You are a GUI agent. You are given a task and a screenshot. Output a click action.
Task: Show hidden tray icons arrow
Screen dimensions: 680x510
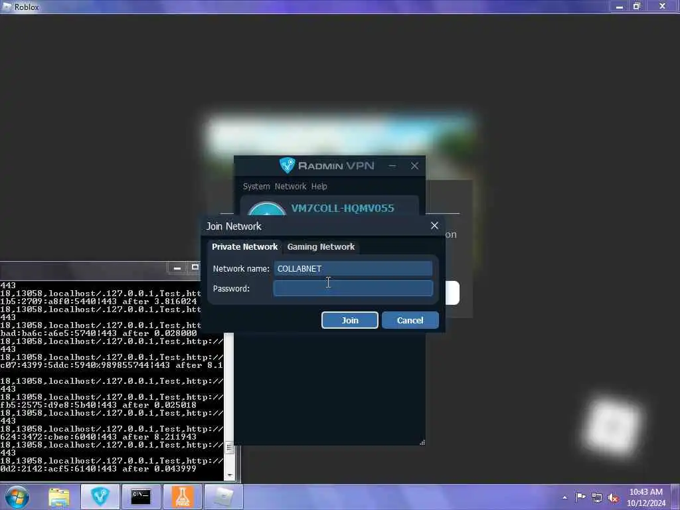[x=564, y=497]
